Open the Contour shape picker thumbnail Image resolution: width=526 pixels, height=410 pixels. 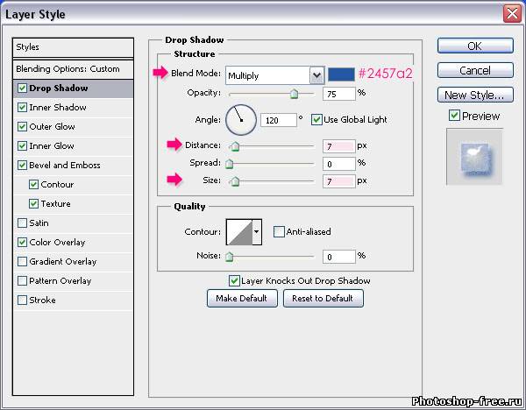[238, 231]
